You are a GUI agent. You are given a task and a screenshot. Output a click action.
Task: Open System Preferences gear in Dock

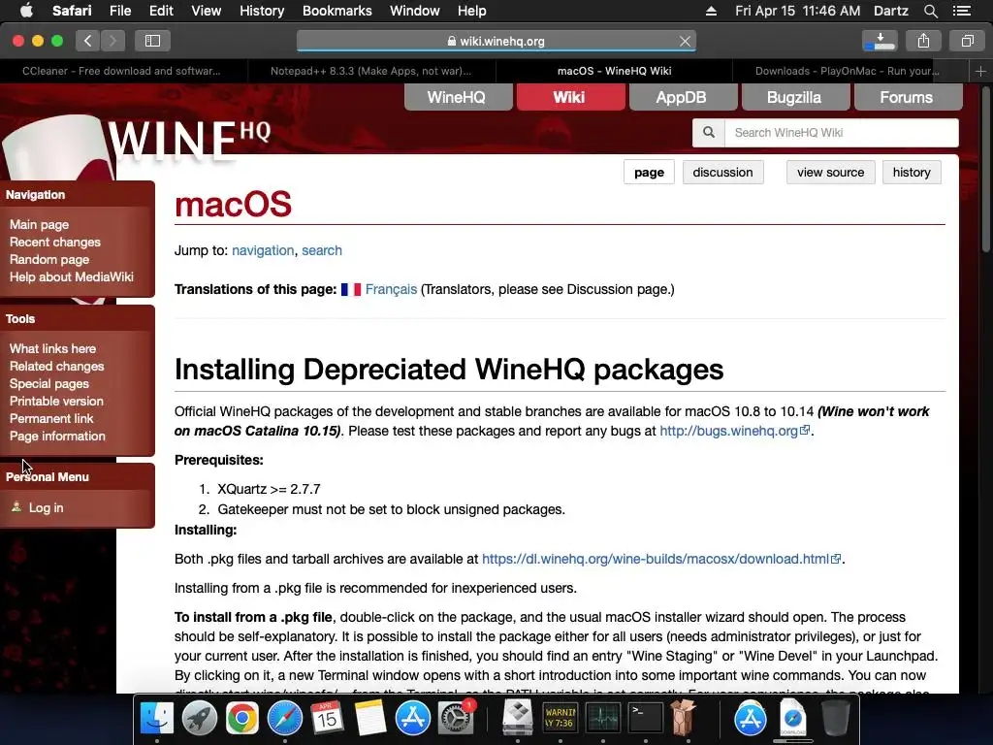[x=456, y=719]
